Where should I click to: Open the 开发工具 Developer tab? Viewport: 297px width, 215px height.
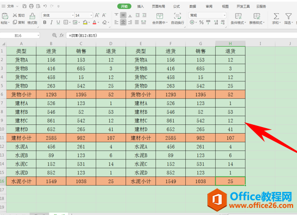[243, 7]
